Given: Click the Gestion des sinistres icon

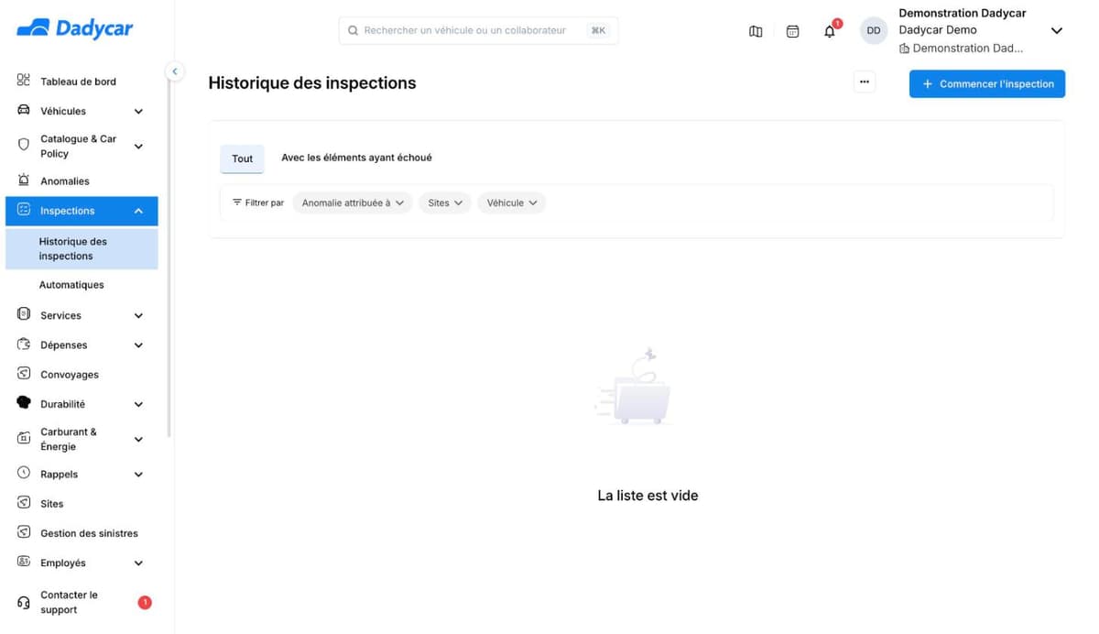Looking at the screenshot, I should pos(24,532).
